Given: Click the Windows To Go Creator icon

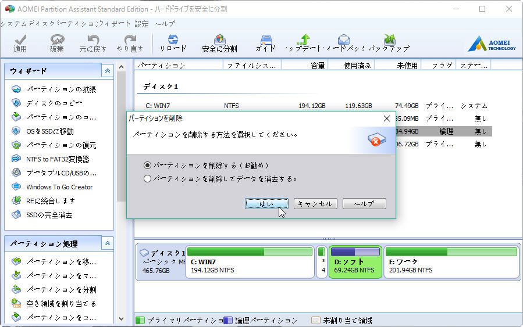Looking at the screenshot, I should tap(16, 186).
